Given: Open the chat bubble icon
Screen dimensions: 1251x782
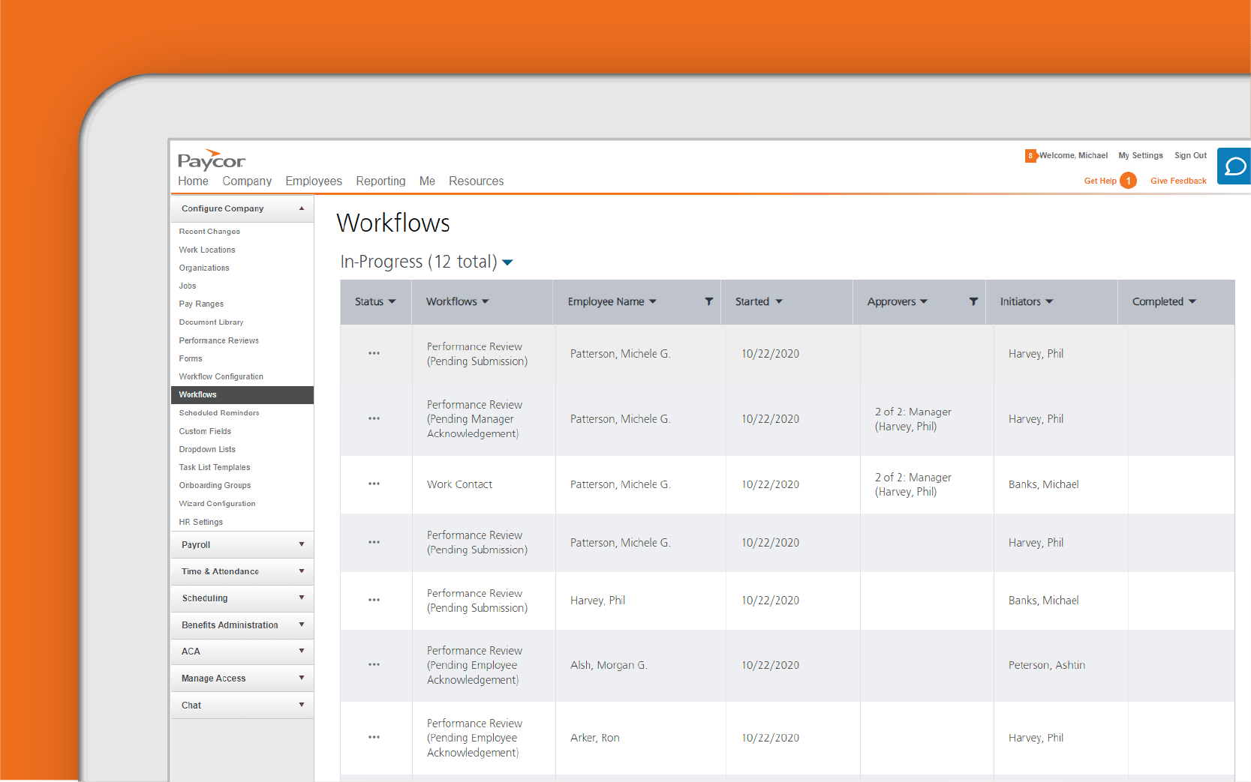Looking at the screenshot, I should (1234, 166).
